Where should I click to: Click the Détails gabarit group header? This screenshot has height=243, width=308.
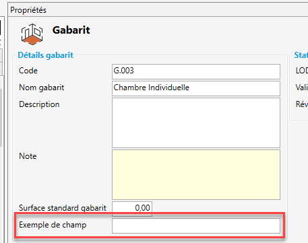pos(46,55)
